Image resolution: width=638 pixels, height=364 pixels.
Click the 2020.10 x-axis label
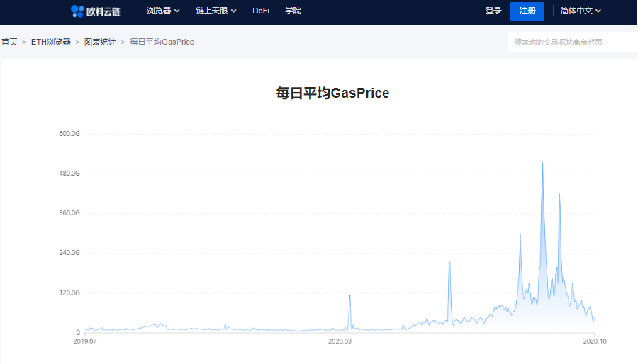[594, 341]
